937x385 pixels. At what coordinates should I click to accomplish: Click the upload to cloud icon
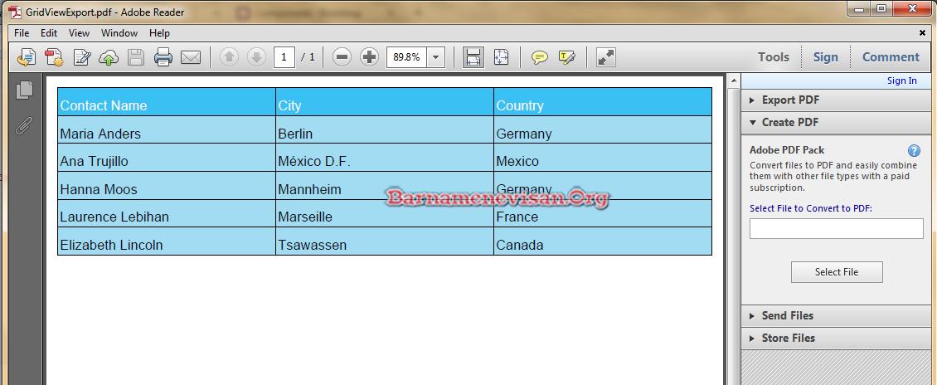(109, 57)
